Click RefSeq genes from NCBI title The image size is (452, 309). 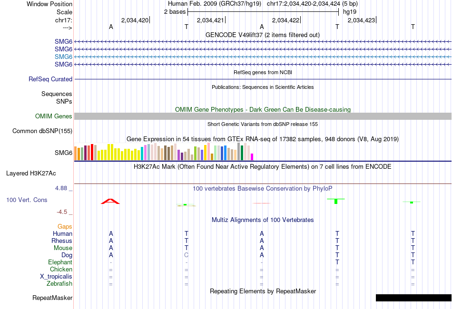263,72
